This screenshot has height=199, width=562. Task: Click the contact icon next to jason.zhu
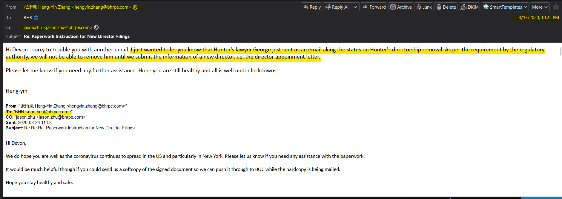click(x=96, y=27)
